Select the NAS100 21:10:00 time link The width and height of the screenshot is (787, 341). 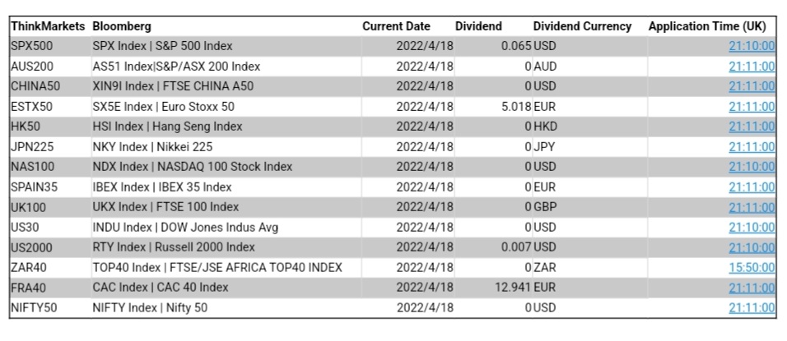pyautogui.click(x=751, y=167)
